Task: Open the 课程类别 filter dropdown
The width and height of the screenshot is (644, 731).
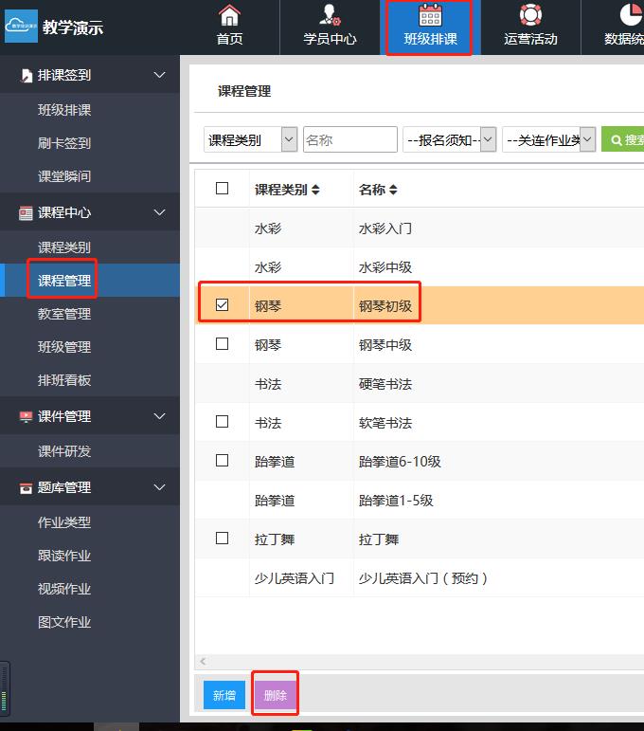Action: tap(251, 139)
